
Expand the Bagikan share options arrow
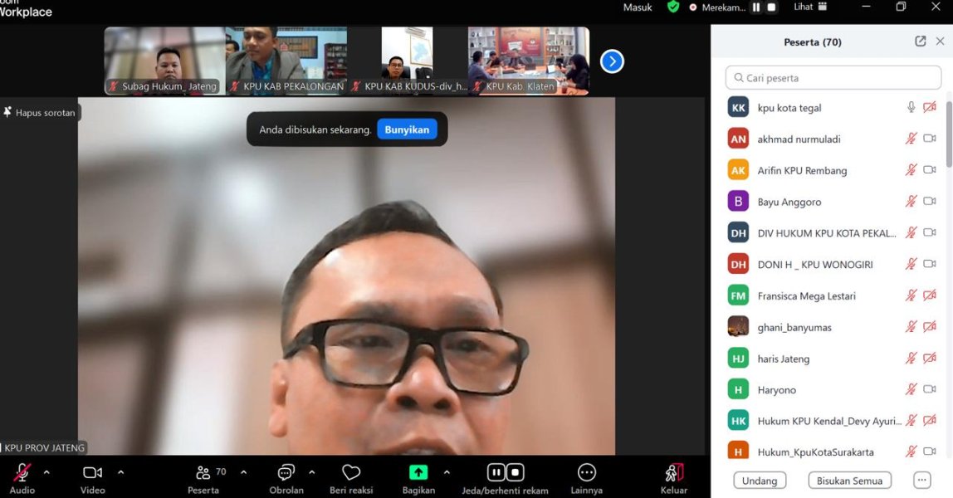point(447,472)
